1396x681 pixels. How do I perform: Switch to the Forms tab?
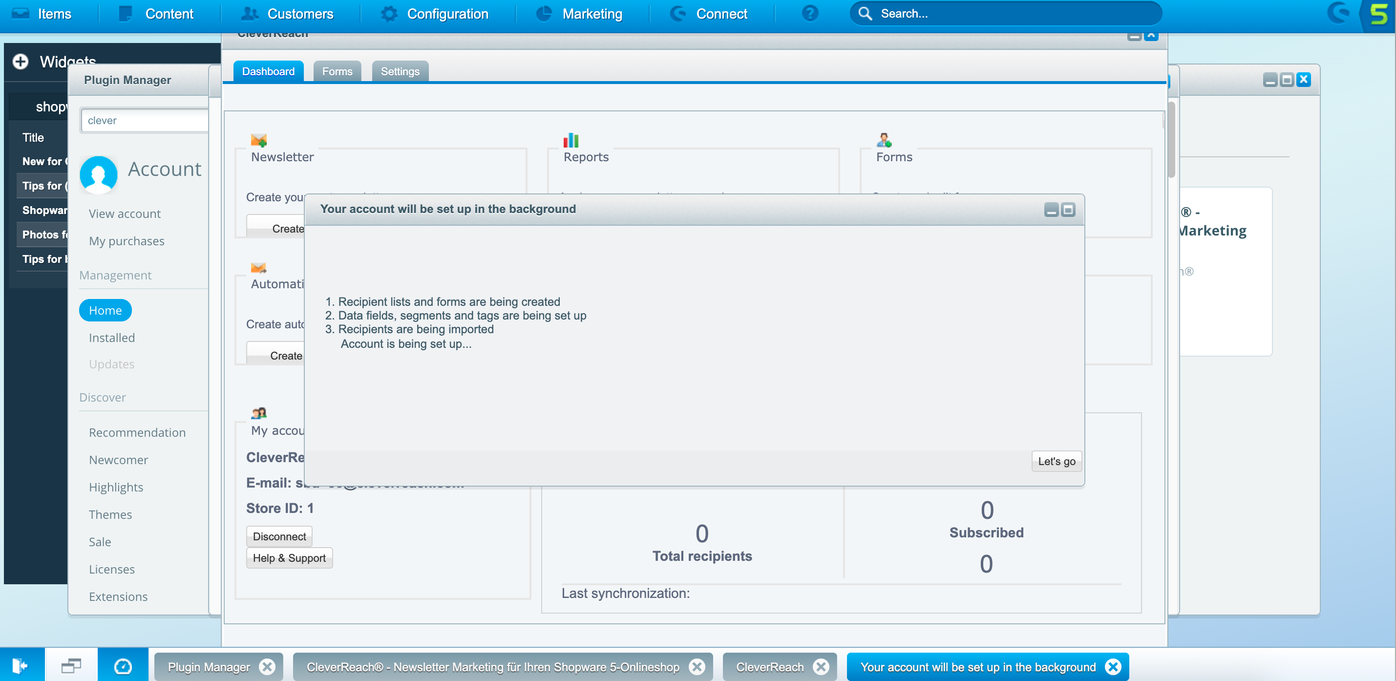pyautogui.click(x=337, y=72)
